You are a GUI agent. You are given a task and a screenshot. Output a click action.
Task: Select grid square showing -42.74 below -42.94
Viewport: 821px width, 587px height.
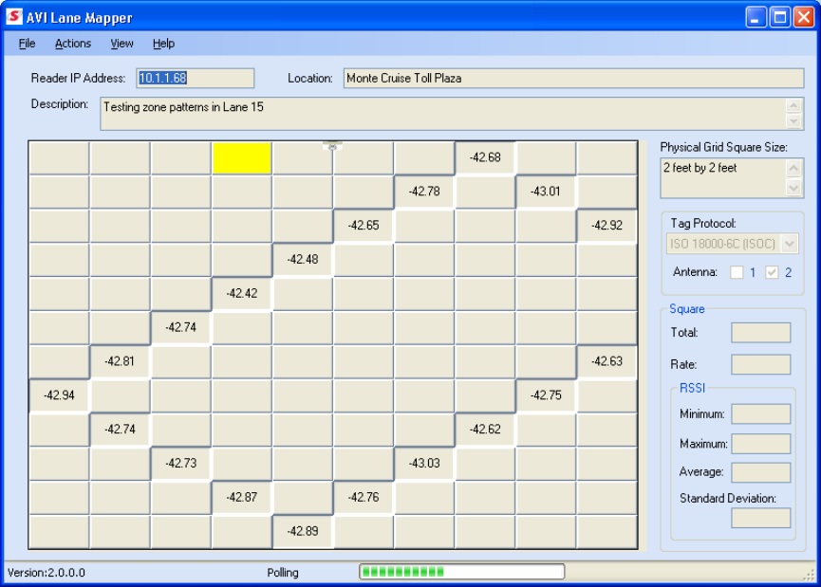(x=120, y=430)
